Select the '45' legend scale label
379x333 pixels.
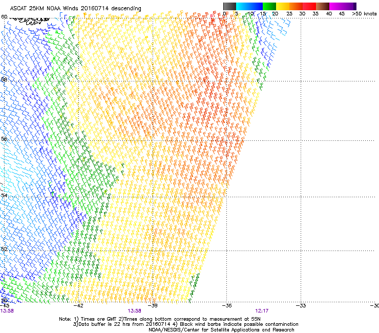[x=342, y=13]
